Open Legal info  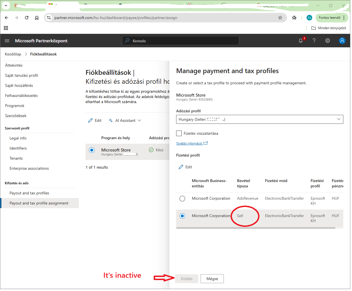coord(18,138)
